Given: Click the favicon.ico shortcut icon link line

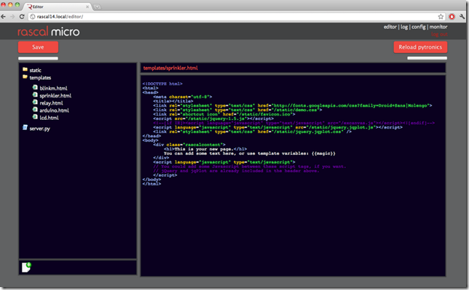Looking at the screenshot, I should pyautogui.click(x=224, y=114).
